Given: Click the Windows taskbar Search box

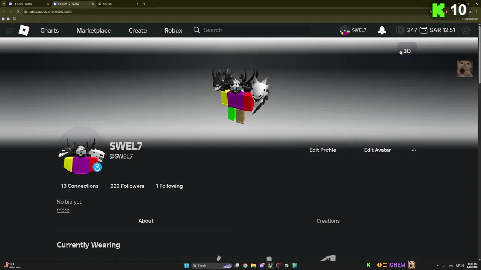Looking at the screenshot, I should tap(212, 265).
